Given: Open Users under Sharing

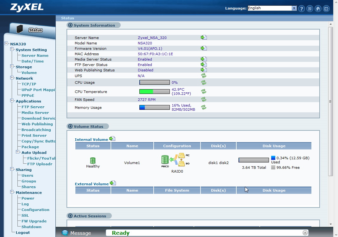Looking at the screenshot, I should [27, 175].
